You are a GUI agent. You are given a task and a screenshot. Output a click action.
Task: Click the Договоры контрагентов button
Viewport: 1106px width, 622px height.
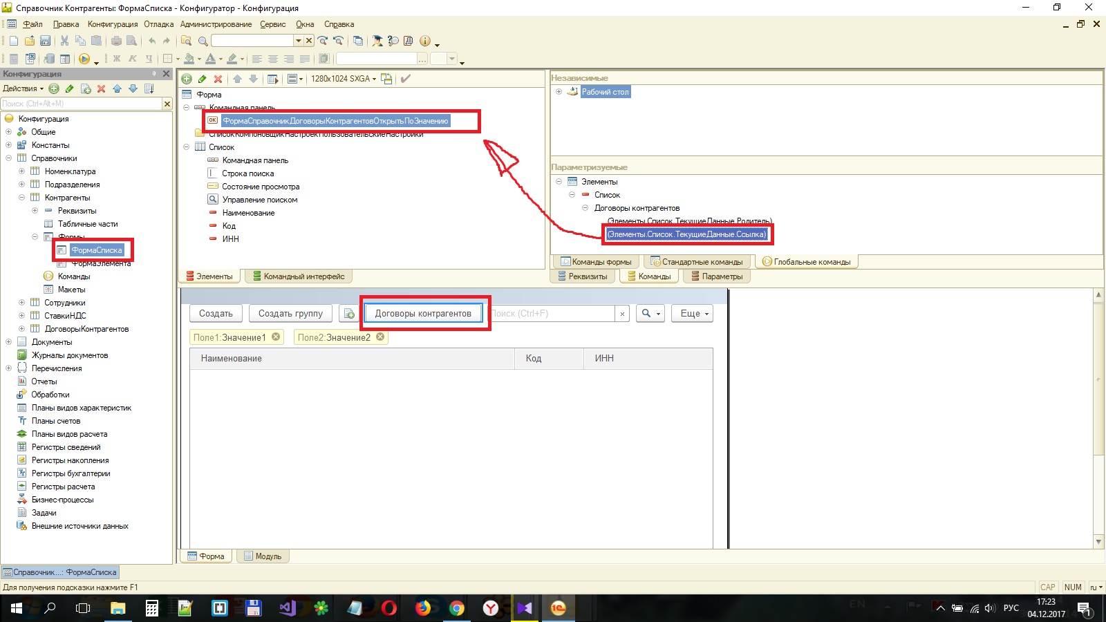(x=423, y=314)
